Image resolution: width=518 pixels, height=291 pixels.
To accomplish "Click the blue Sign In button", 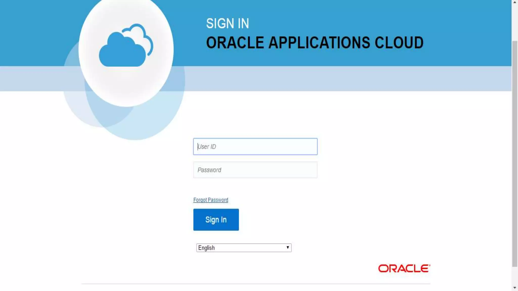I will [x=216, y=220].
